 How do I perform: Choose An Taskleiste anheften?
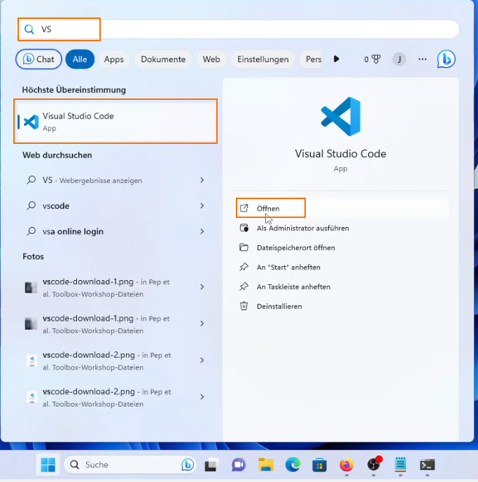click(x=341, y=287)
